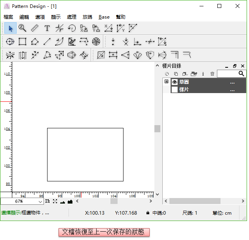Viewport: 249px width, 240px height.
Task: Select the straight line tool
Action: pos(47,41)
